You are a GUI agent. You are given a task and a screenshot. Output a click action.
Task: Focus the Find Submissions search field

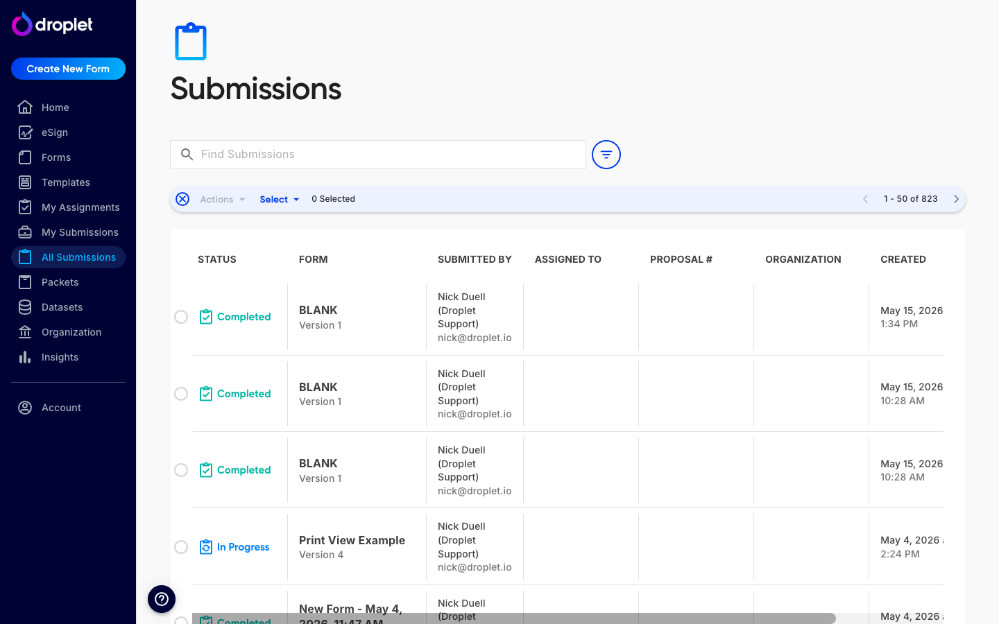click(378, 155)
